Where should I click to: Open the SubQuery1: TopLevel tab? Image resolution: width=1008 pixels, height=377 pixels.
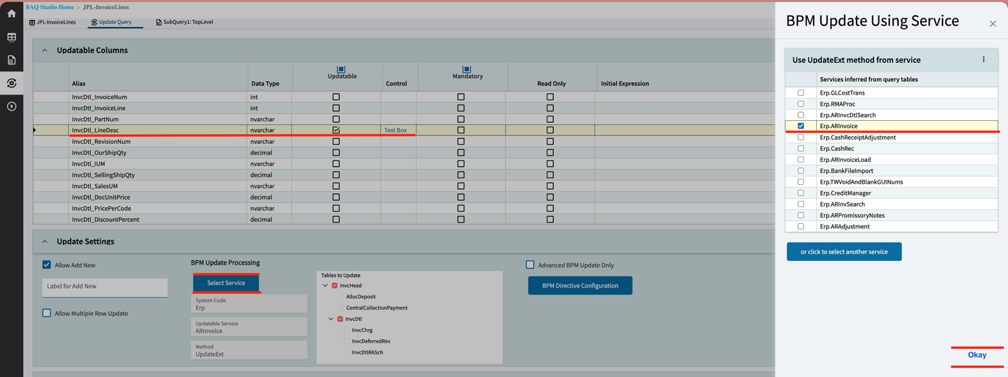tap(185, 22)
